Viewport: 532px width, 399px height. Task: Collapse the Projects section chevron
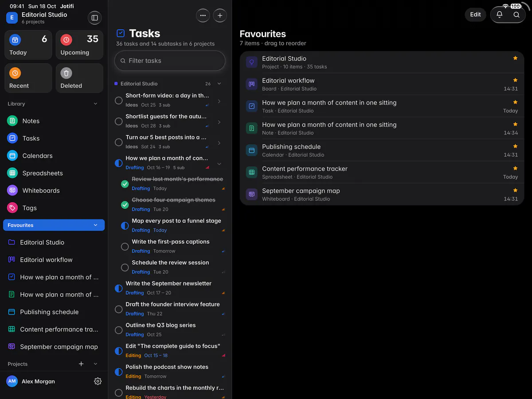tap(95, 364)
